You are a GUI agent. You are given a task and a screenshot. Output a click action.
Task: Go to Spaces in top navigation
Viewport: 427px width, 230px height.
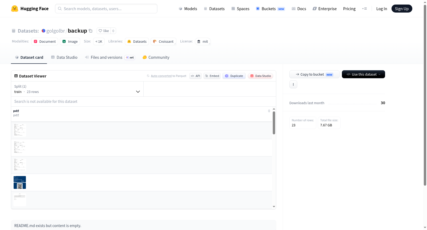pyautogui.click(x=240, y=9)
